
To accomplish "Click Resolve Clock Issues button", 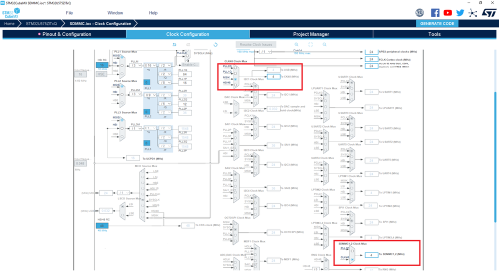I will click(x=256, y=44).
